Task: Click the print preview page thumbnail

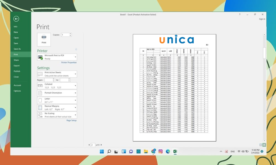Action: point(174,88)
